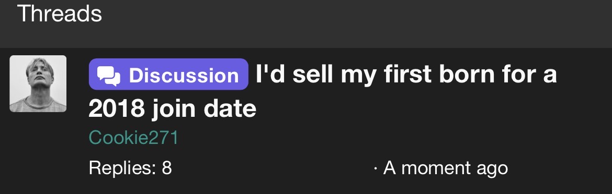Click the chat bubble glyph left of "Discussion"

pyautogui.click(x=108, y=76)
